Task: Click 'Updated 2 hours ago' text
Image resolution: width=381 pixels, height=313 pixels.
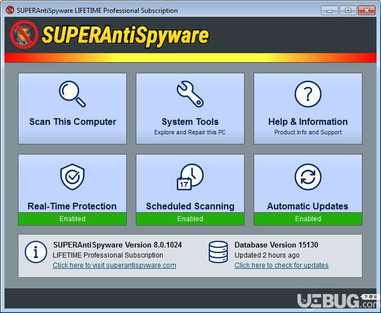Action: click(267, 255)
